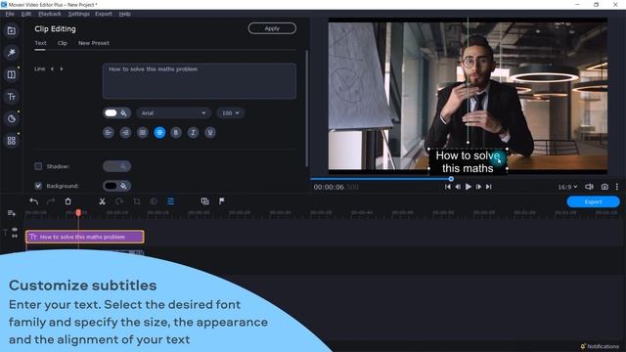This screenshot has width=626, height=352.
Task: Toggle italic text formatting
Action: point(194,133)
